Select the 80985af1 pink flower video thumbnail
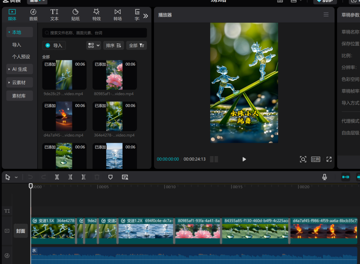This screenshot has height=264, width=360. click(115, 75)
